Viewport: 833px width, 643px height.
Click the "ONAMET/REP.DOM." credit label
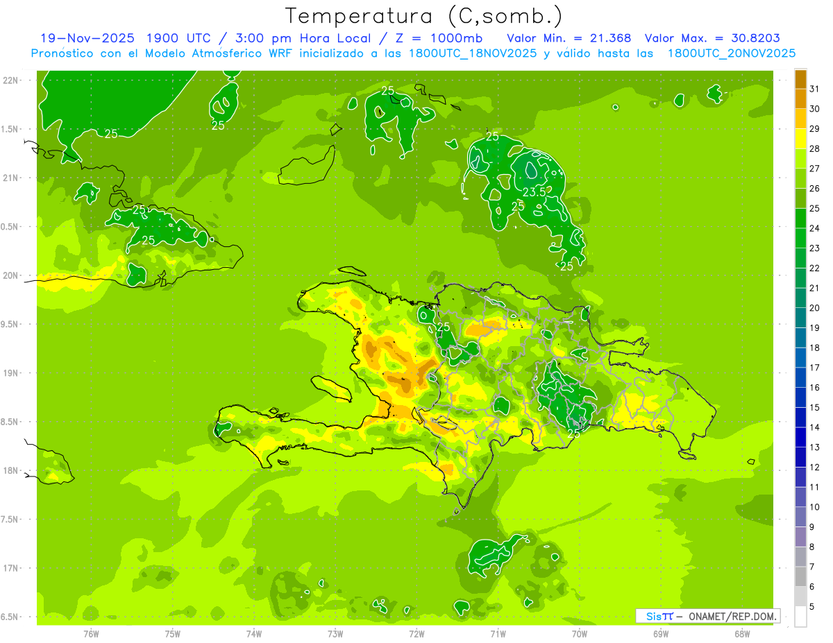coord(732,616)
